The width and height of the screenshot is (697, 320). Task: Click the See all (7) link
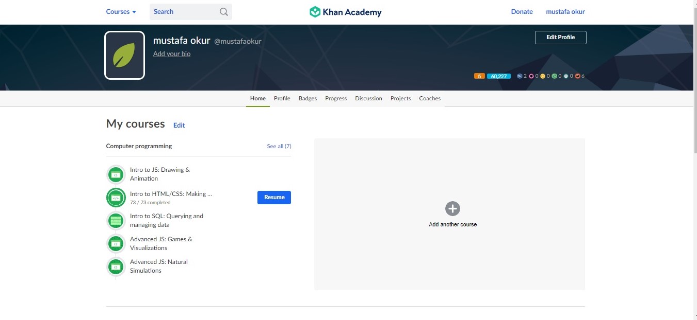coord(279,146)
